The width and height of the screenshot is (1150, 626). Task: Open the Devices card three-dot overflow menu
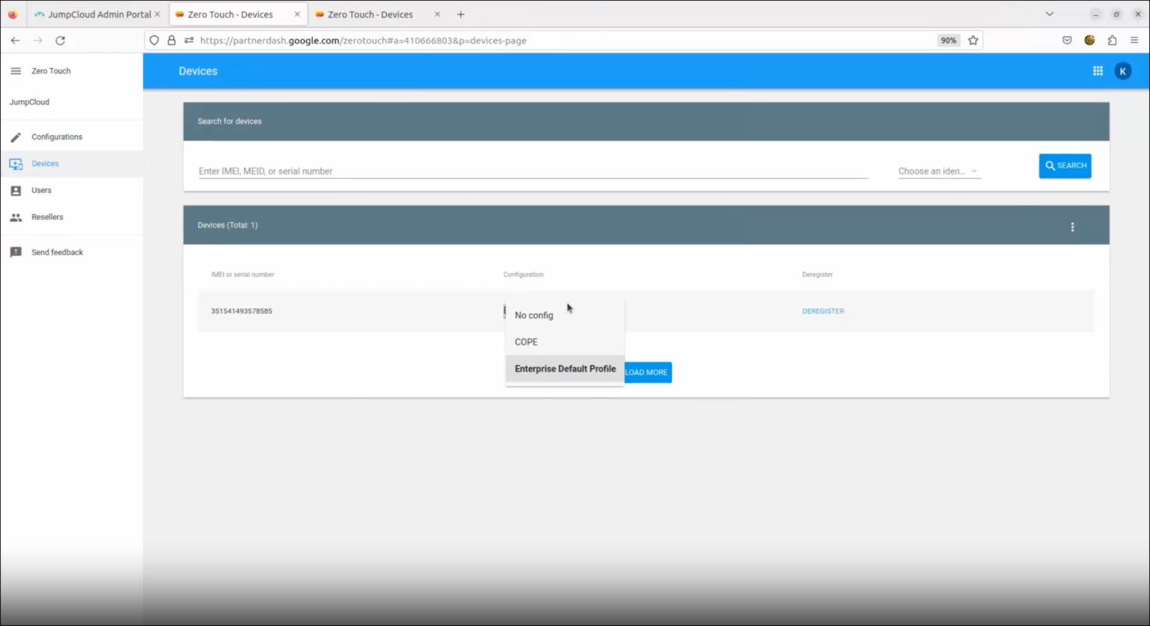(1073, 227)
